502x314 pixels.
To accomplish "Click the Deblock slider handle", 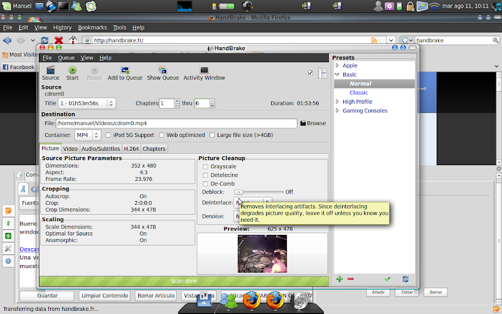I will 239,192.
